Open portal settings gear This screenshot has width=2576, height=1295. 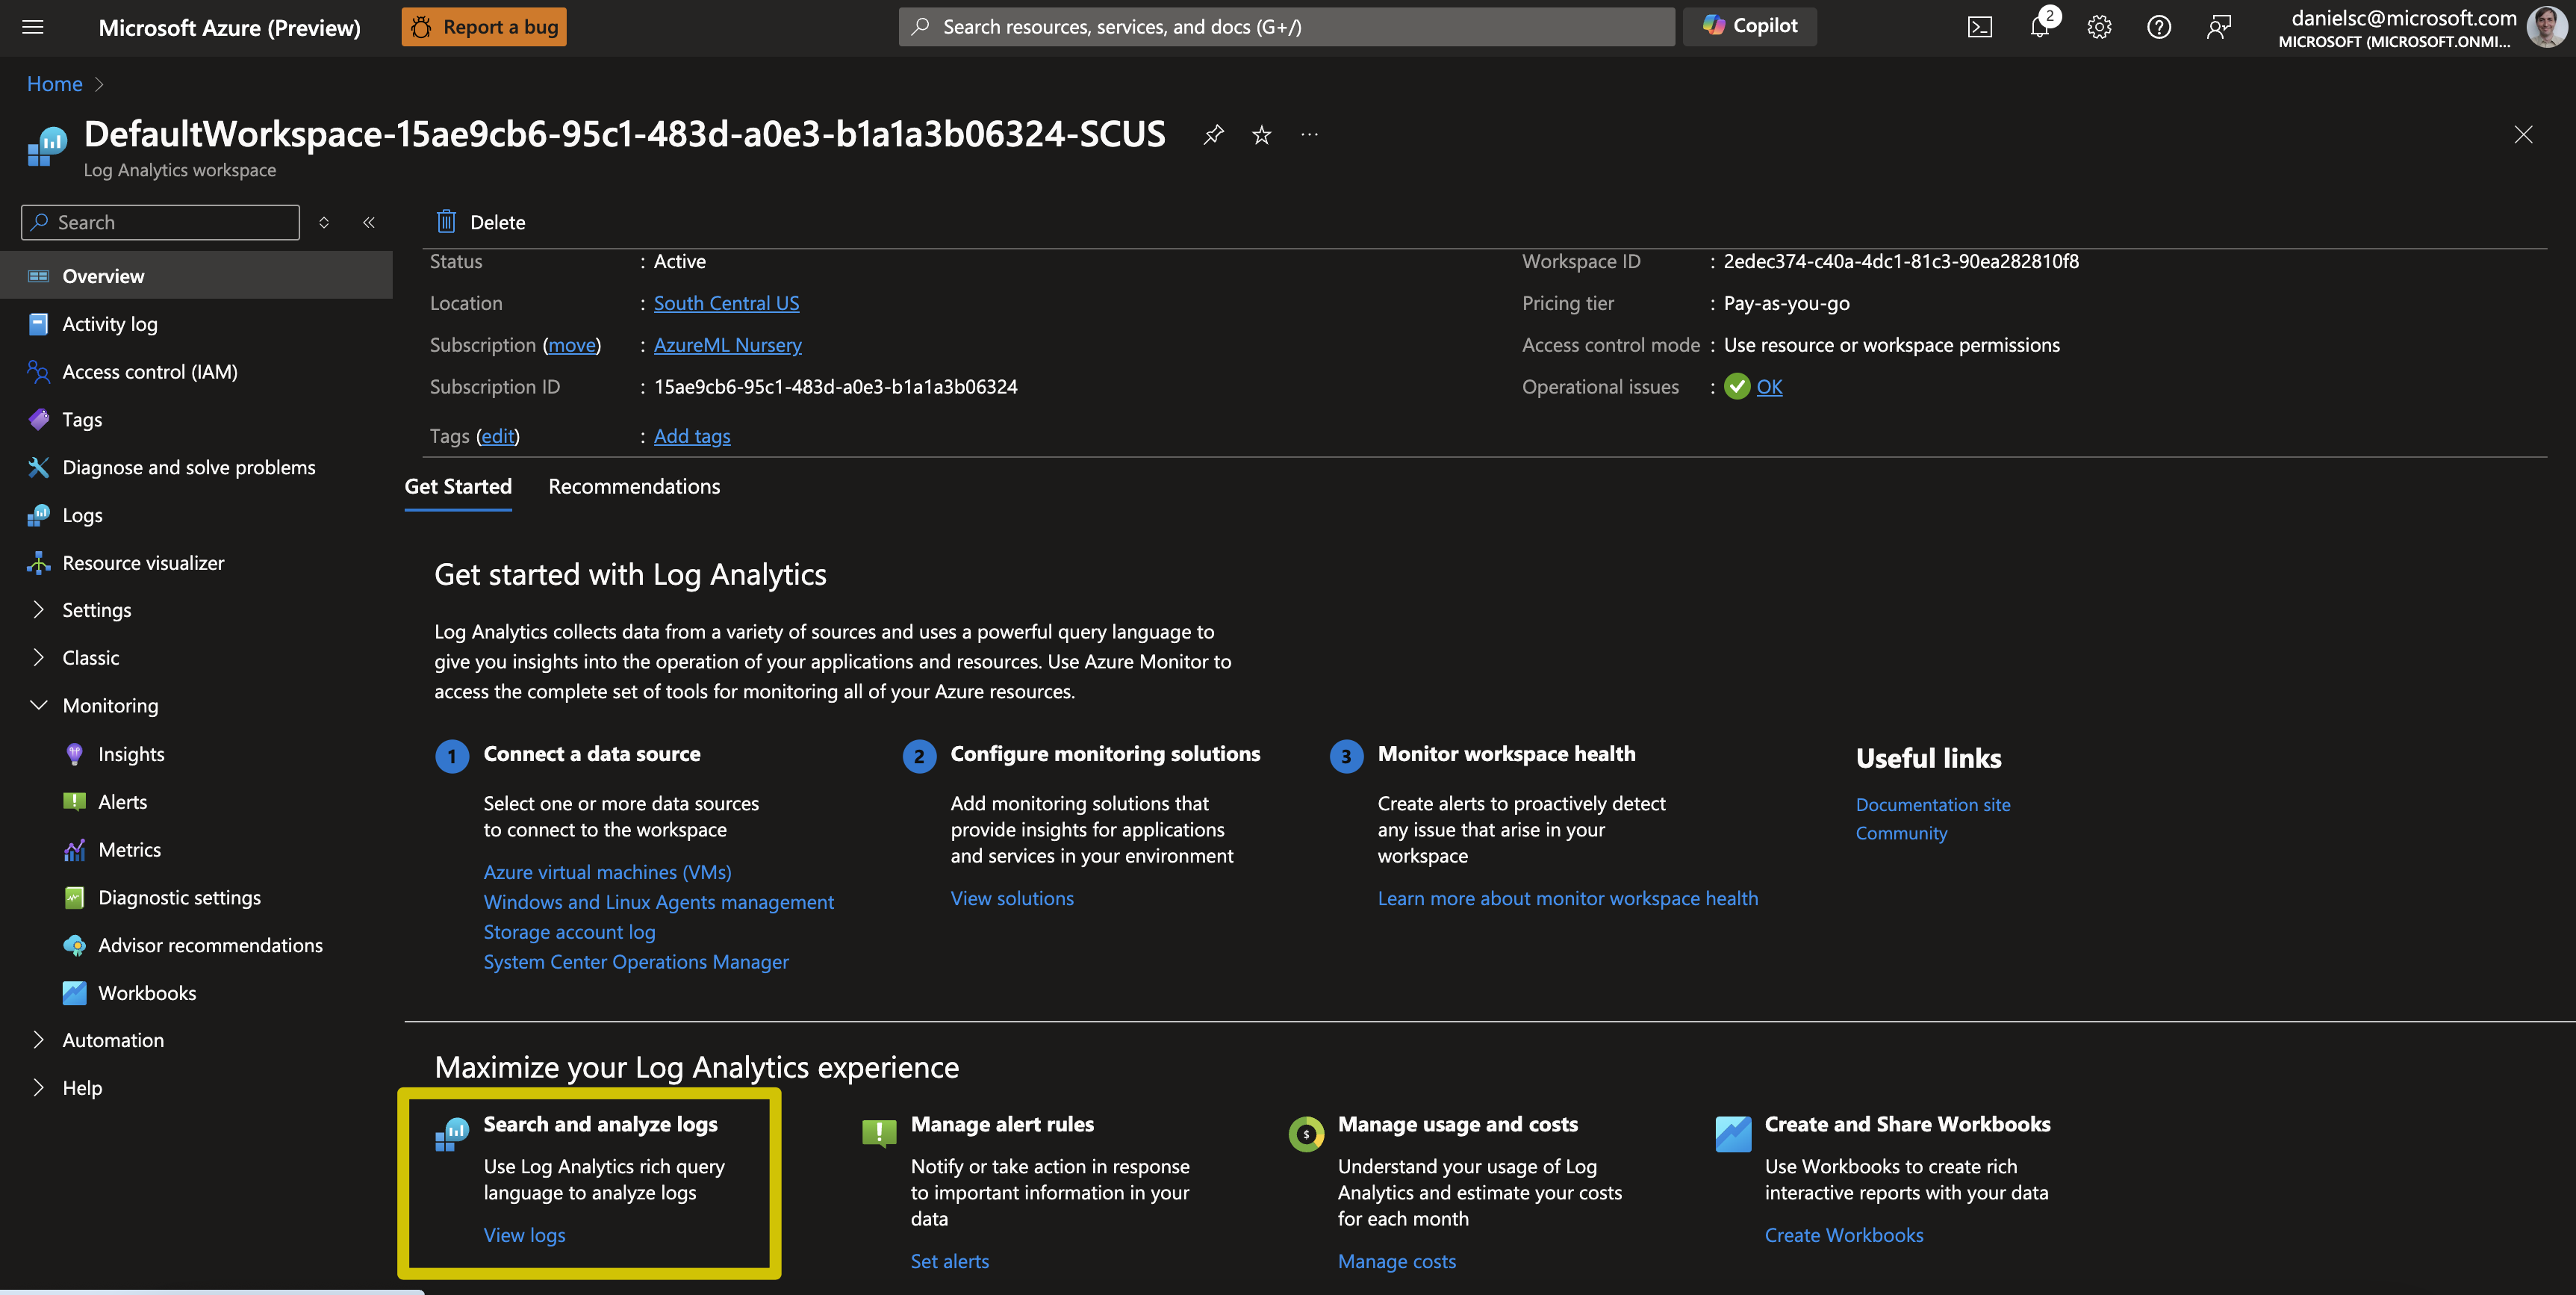pyautogui.click(x=2099, y=27)
